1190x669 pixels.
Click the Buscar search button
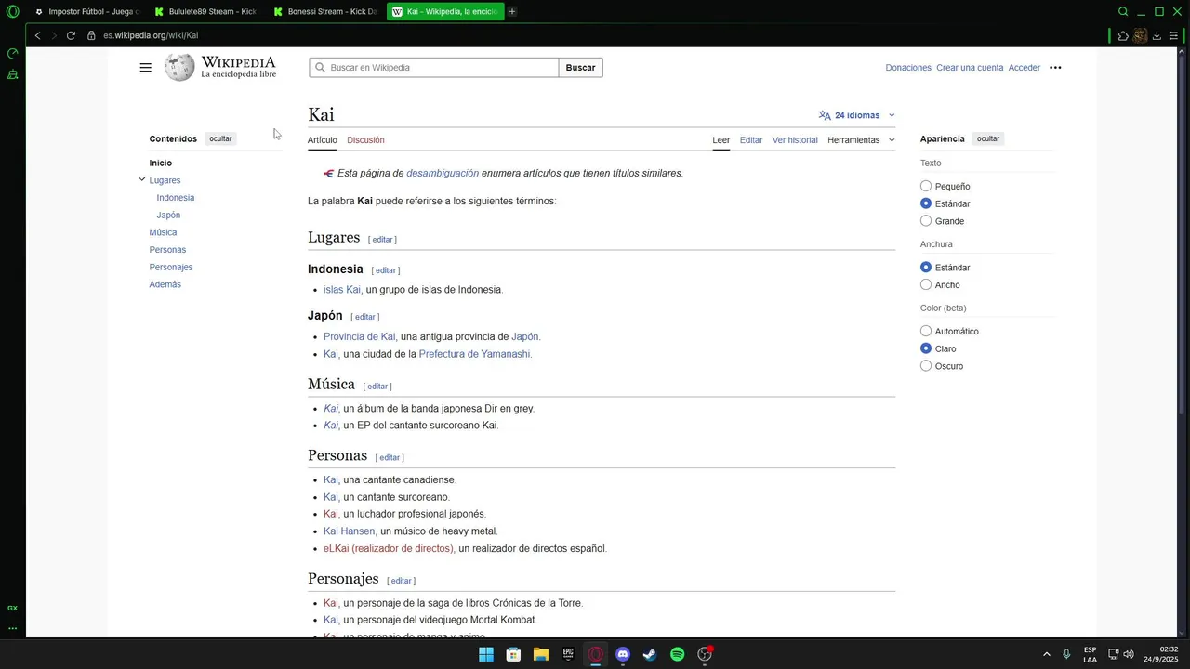click(581, 68)
